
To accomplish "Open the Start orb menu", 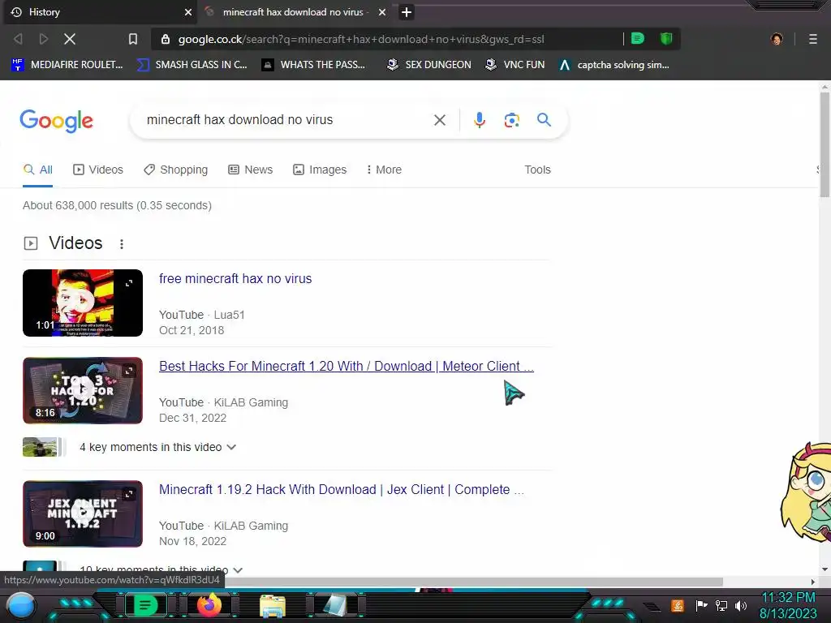I will (x=21, y=605).
